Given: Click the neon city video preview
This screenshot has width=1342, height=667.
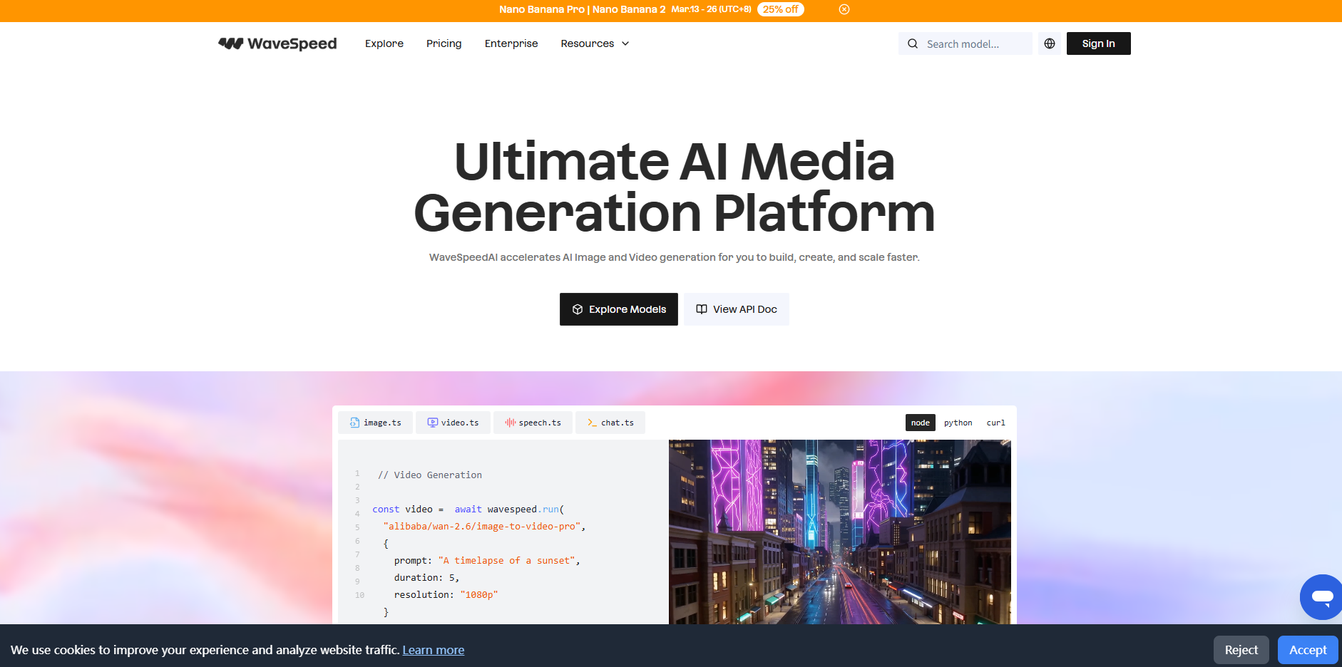Looking at the screenshot, I should 839,532.
